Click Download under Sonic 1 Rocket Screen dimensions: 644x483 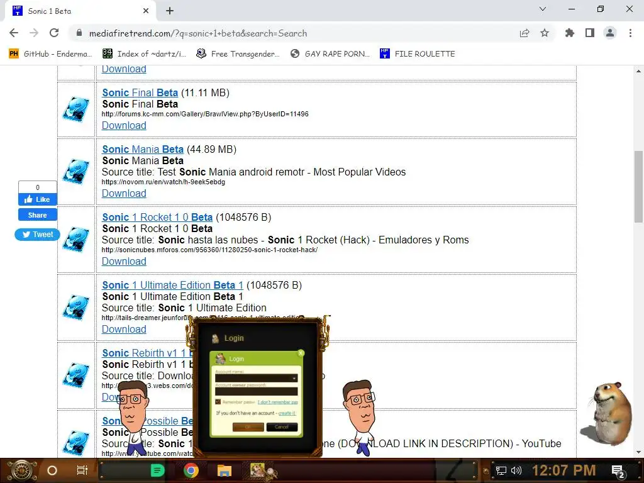coord(124,261)
